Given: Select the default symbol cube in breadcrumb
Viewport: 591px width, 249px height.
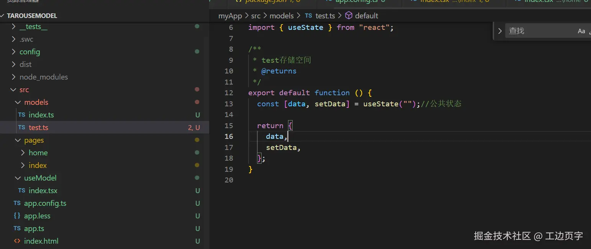Looking at the screenshot, I should 349,16.
